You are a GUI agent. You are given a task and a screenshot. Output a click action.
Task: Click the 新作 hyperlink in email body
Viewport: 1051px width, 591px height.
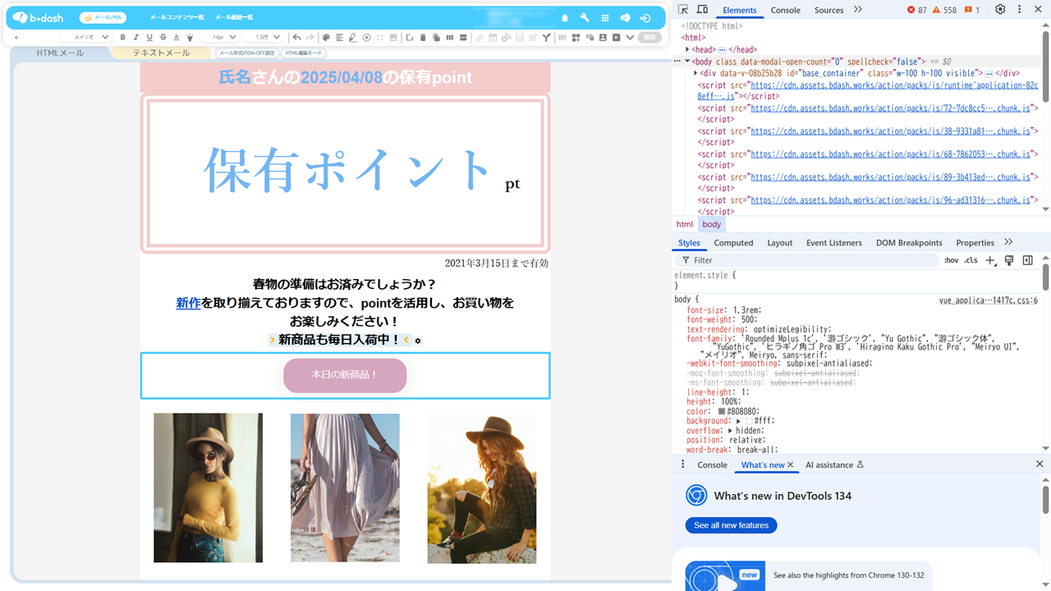coord(188,303)
